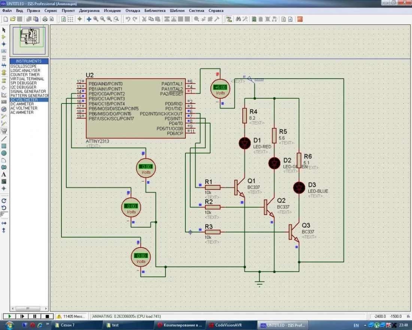Open file using the folder icon
The height and width of the screenshot is (330, 412).
(x=12, y=19)
